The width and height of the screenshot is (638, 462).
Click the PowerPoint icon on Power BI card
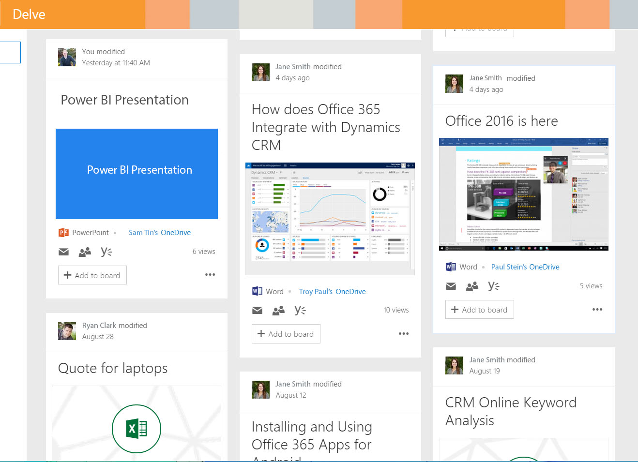63,233
